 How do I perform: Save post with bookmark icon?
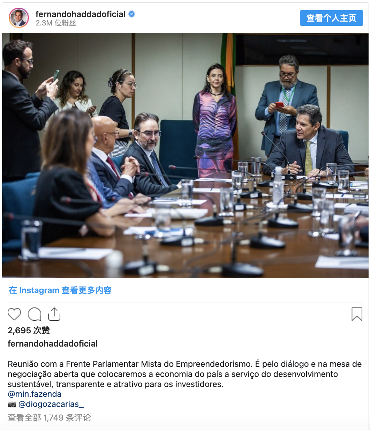(357, 314)
